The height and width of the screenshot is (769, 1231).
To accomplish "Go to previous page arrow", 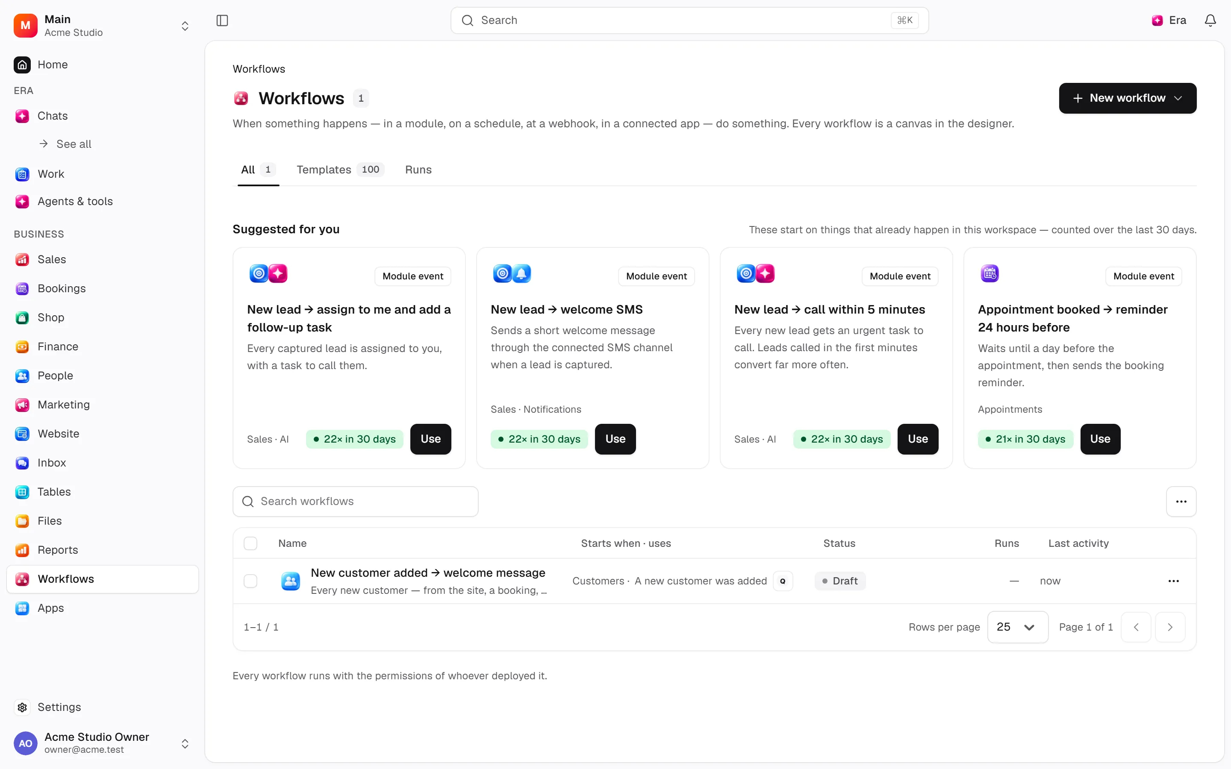I will click(x=1136, y=627).
